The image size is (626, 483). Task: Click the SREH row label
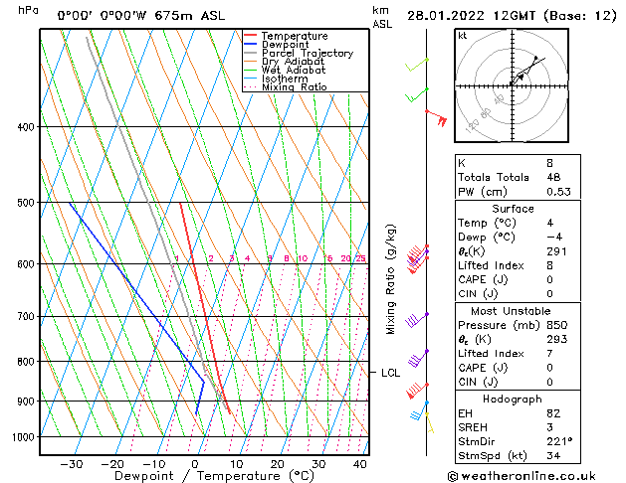tap(473, 427)
